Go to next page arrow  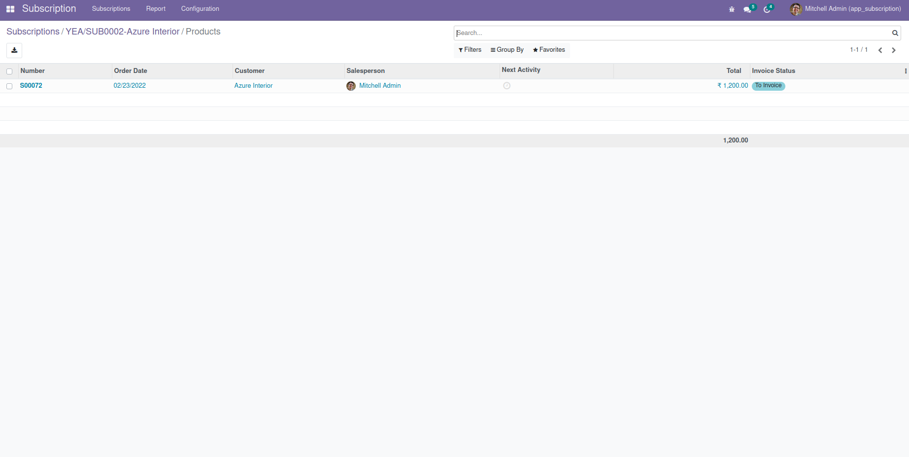pos(893,50)
